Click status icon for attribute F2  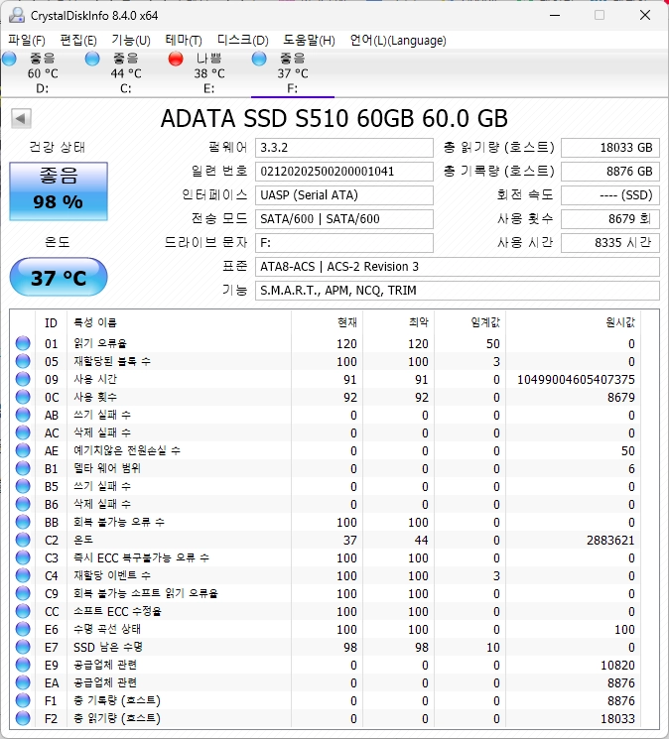[x=23, y=718]
